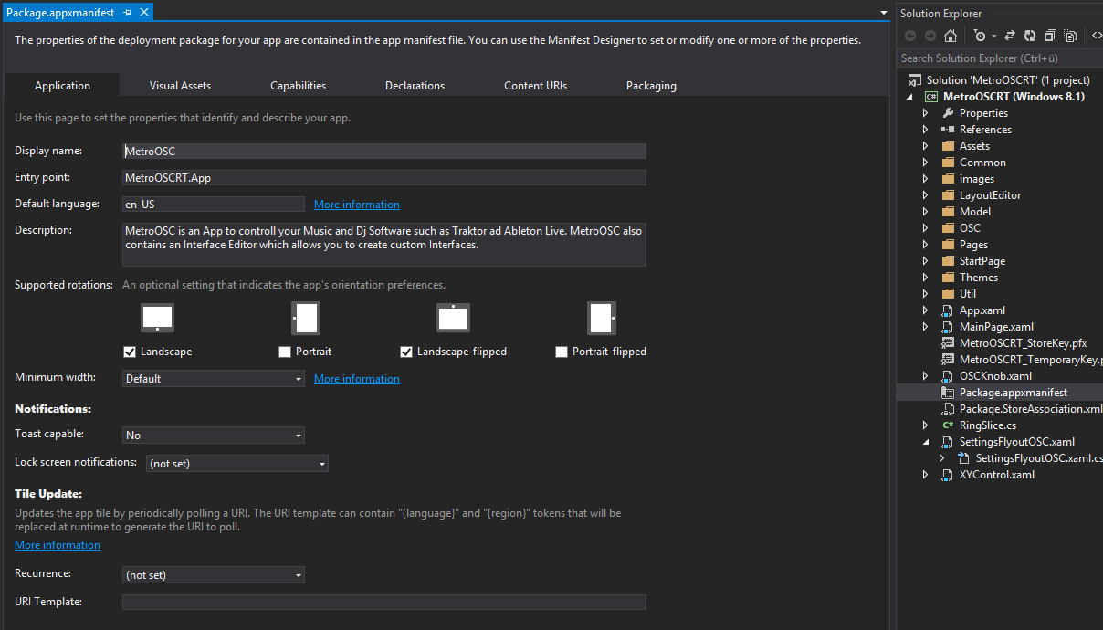Click the Solution Explorer Forward arrow icon
Image resolution: width=1103 pixels, height=630 pixels.
pyautogui.click(x=930, y=36)
